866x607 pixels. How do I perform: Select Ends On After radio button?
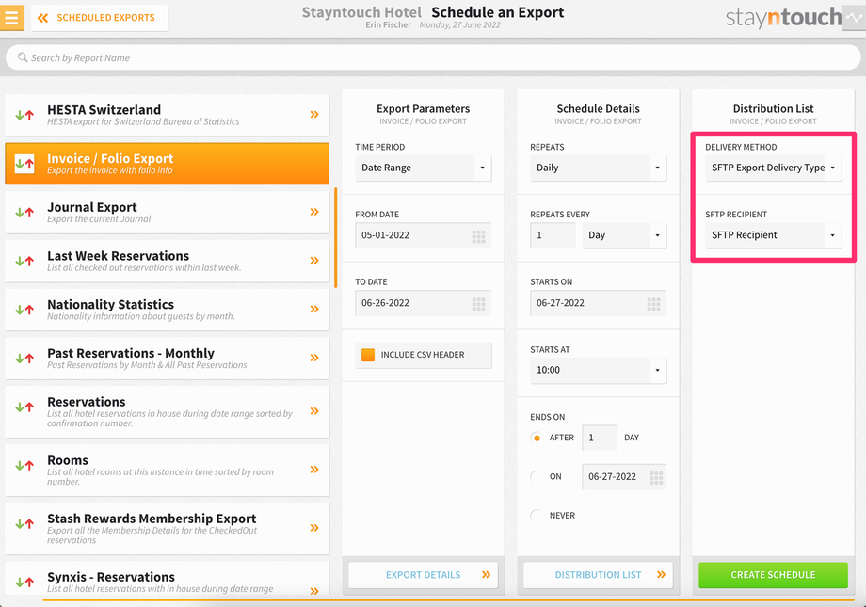[x=537, y=438]
